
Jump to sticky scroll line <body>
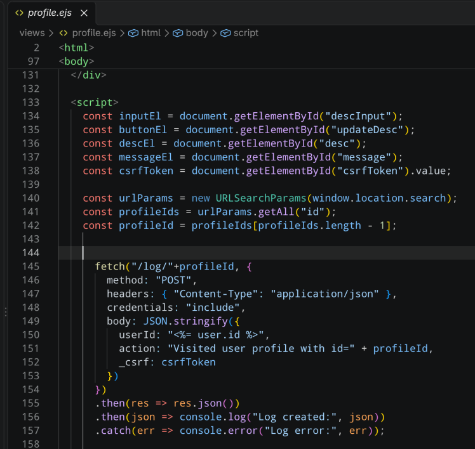(76, 62)
